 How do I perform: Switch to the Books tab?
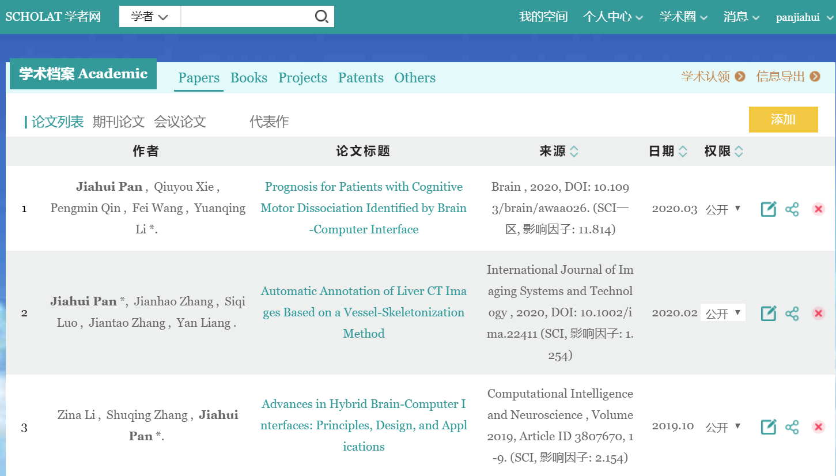(249, 78)
